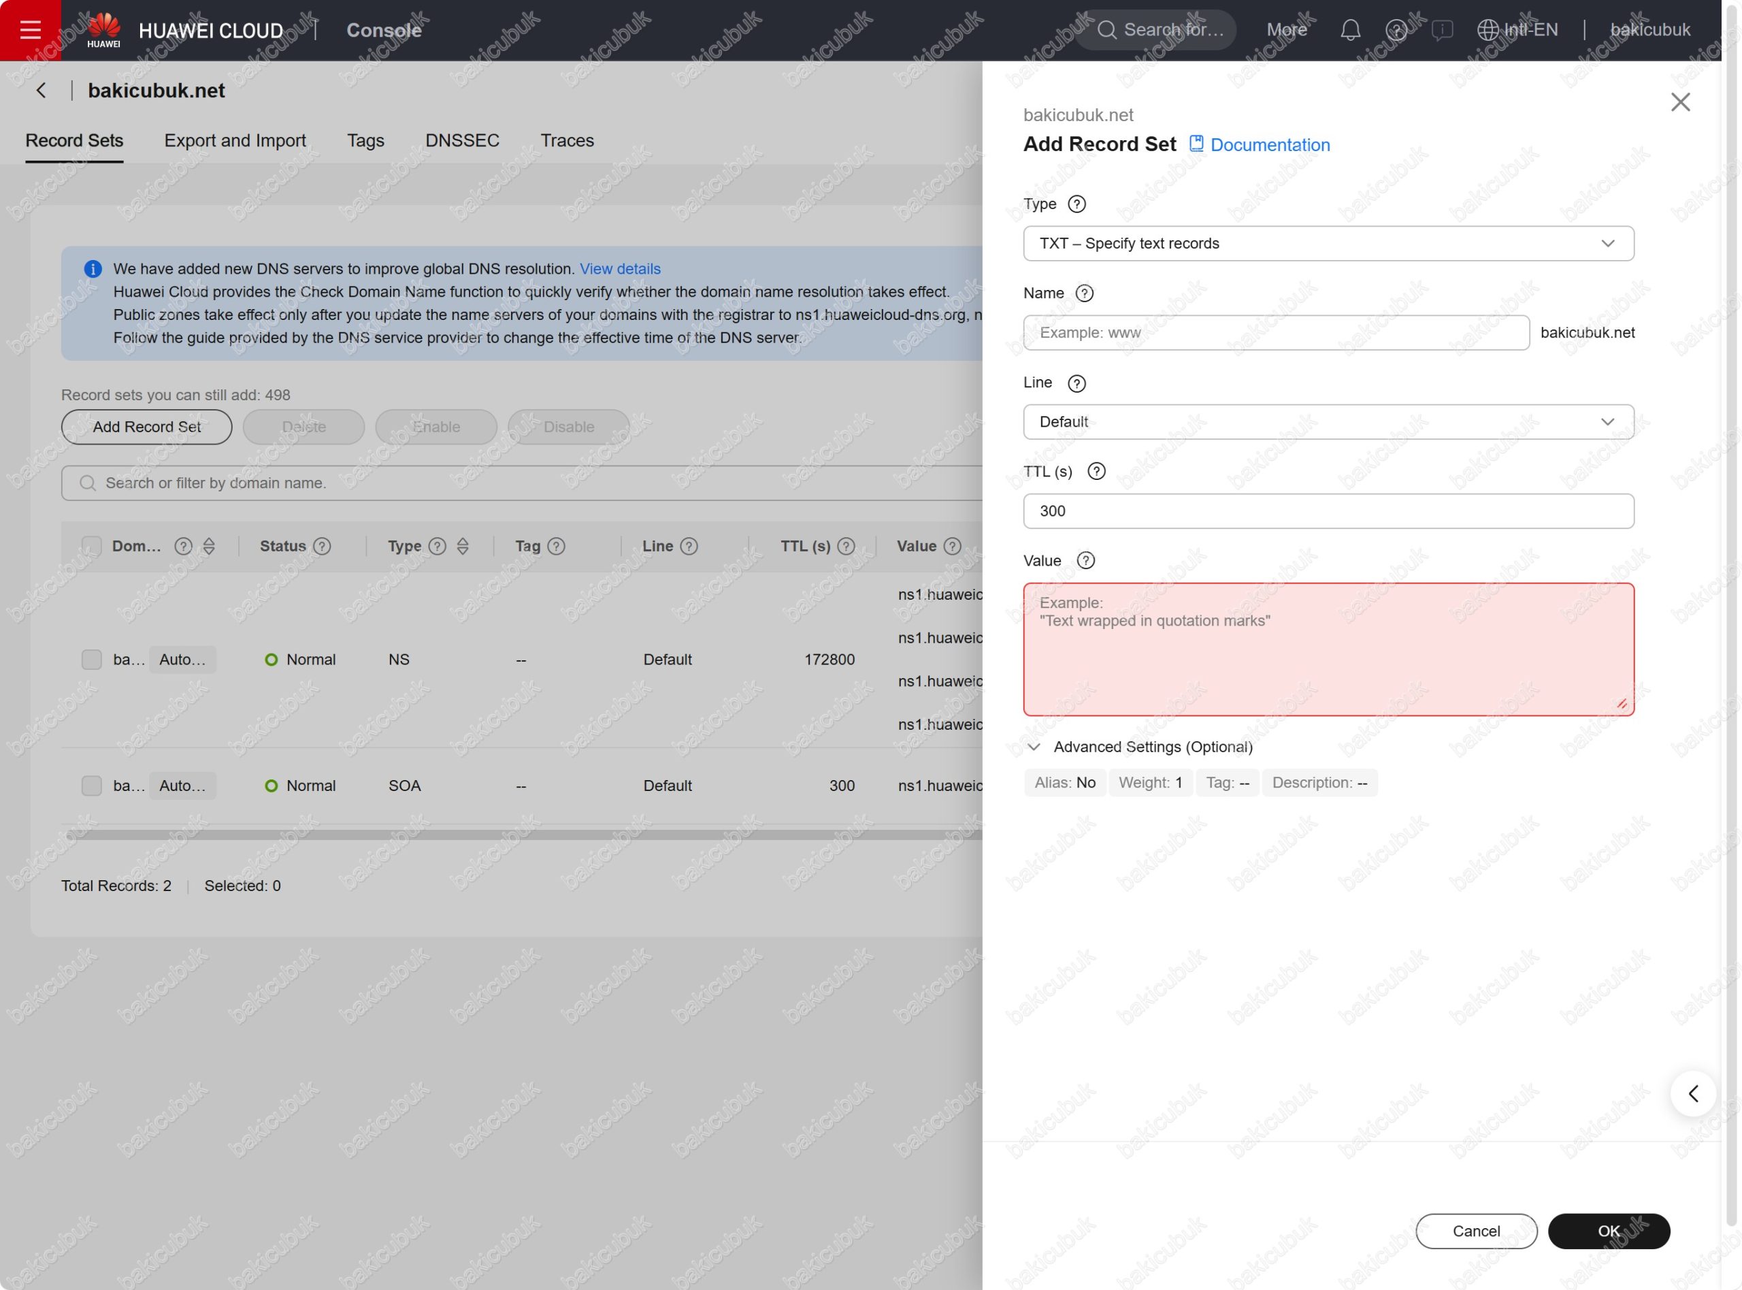
Task: Click the help icon next to Value label
Action: tap(1085, 561)
